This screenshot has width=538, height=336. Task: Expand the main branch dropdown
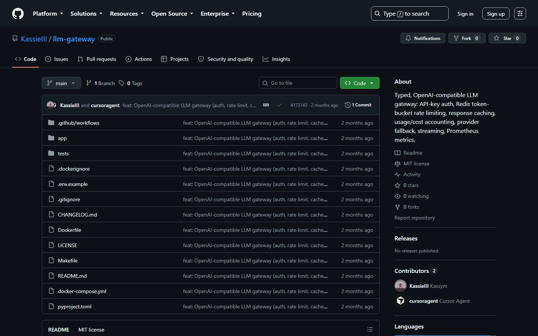pyautogui.click(x=61, y=83)
